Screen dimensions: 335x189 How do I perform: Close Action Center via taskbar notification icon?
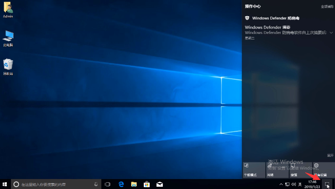click(327, 184)
